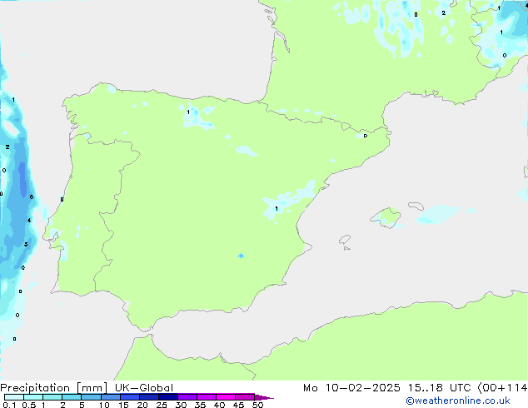Click the '35' legend scale label
This screenshot has height=408, width=528.
pos(200,405)
